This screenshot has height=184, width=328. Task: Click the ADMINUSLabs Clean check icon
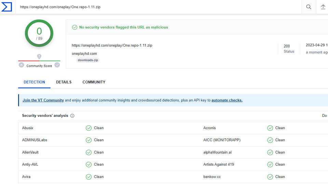89,140
